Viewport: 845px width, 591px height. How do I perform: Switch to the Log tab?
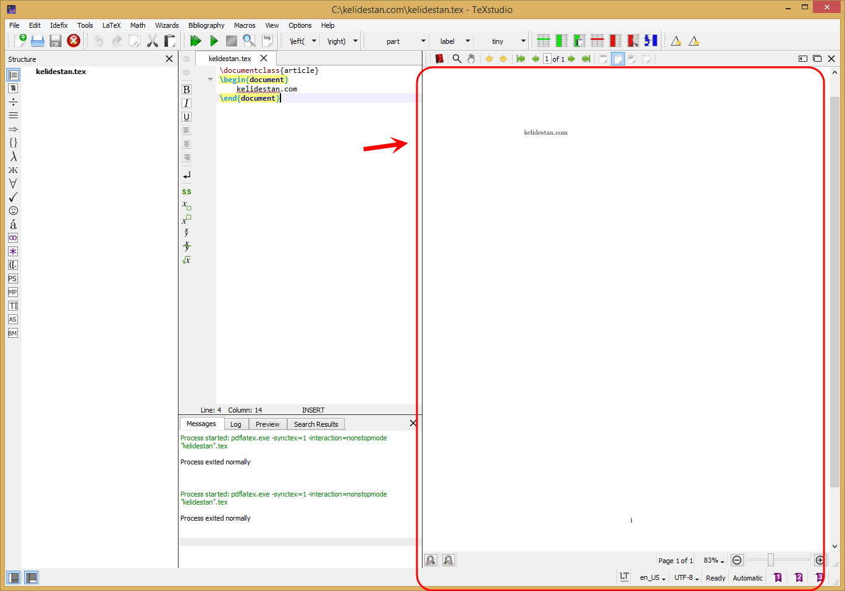pyautogui.click(x=236, y=424)
